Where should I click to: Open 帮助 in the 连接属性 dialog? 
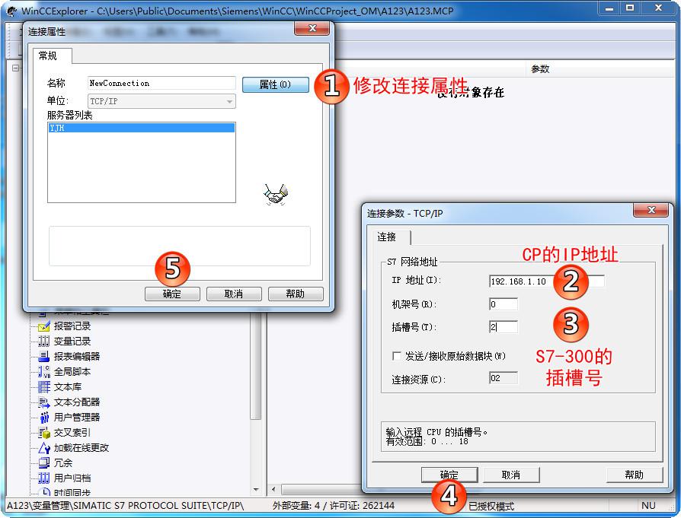[296, 294]
